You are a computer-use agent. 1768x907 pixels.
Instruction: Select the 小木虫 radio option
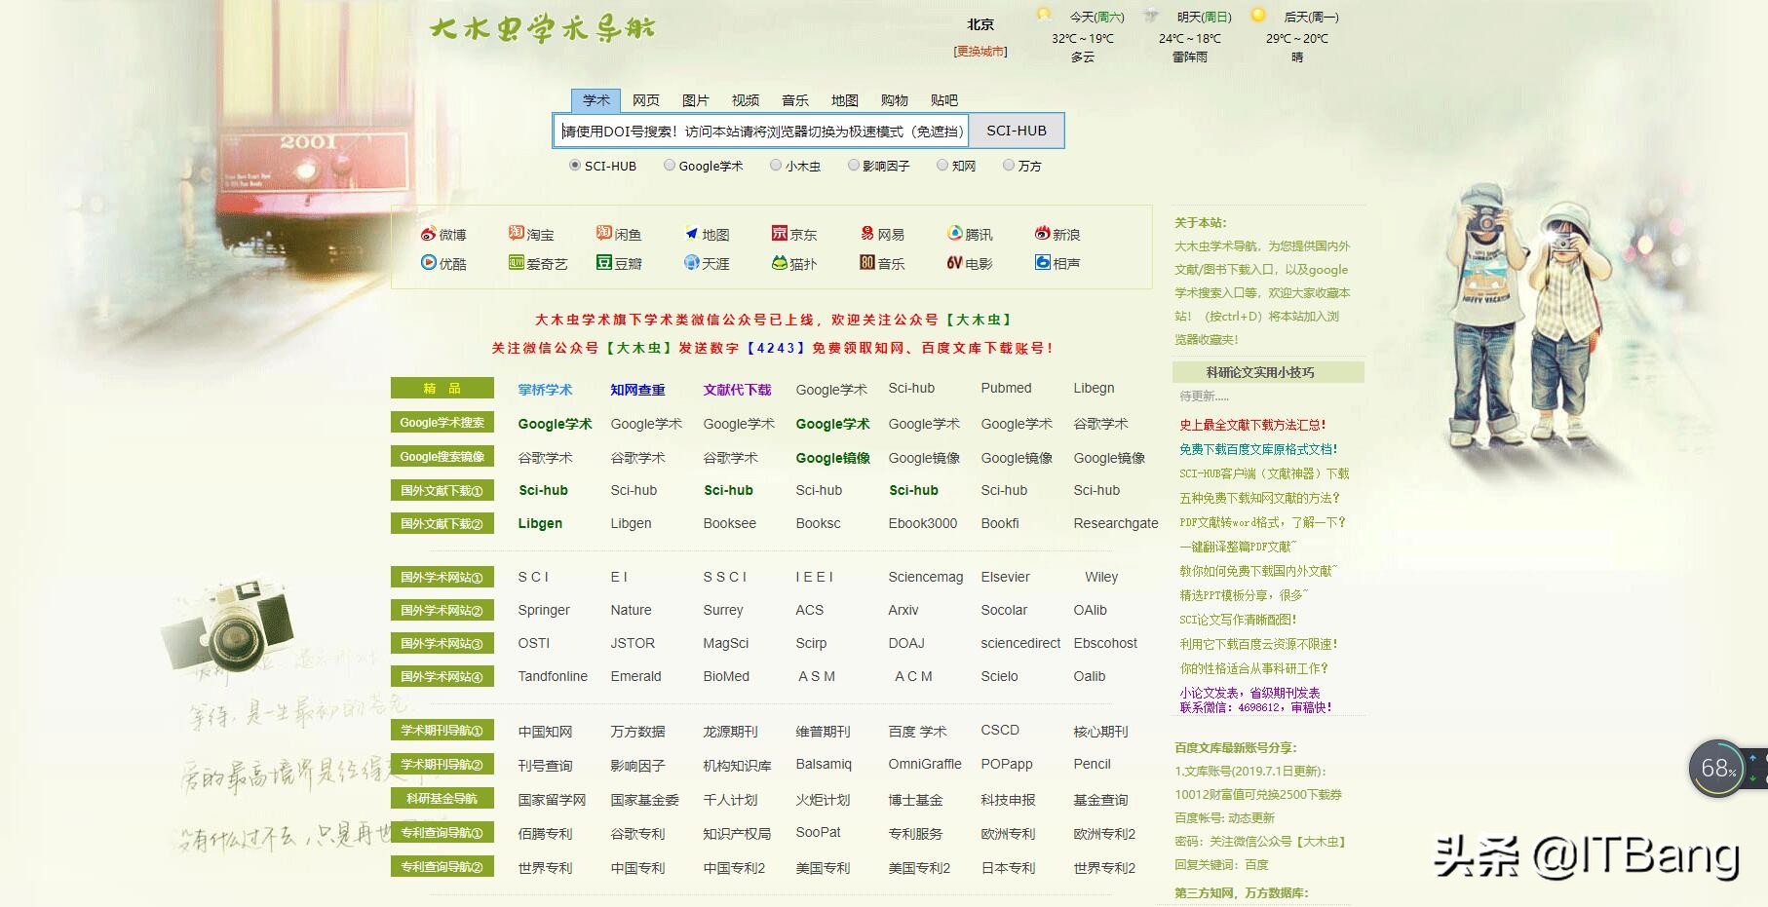[x=776, y=166]
